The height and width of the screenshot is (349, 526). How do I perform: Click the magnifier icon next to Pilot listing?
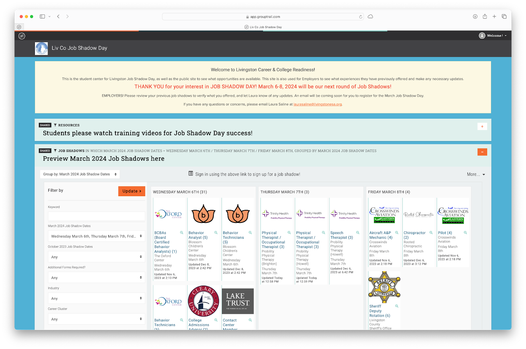[x=465, y=233]
